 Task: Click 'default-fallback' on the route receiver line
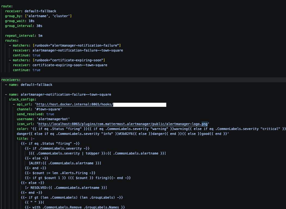40,11
